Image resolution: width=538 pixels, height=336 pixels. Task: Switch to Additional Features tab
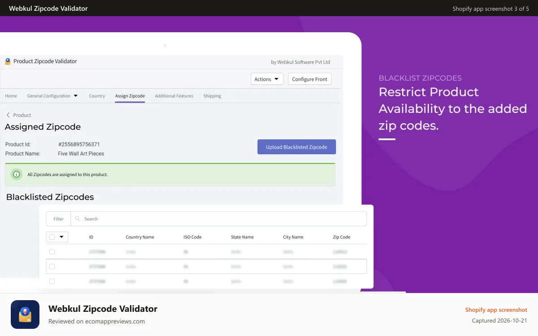[x=174, y=96]
